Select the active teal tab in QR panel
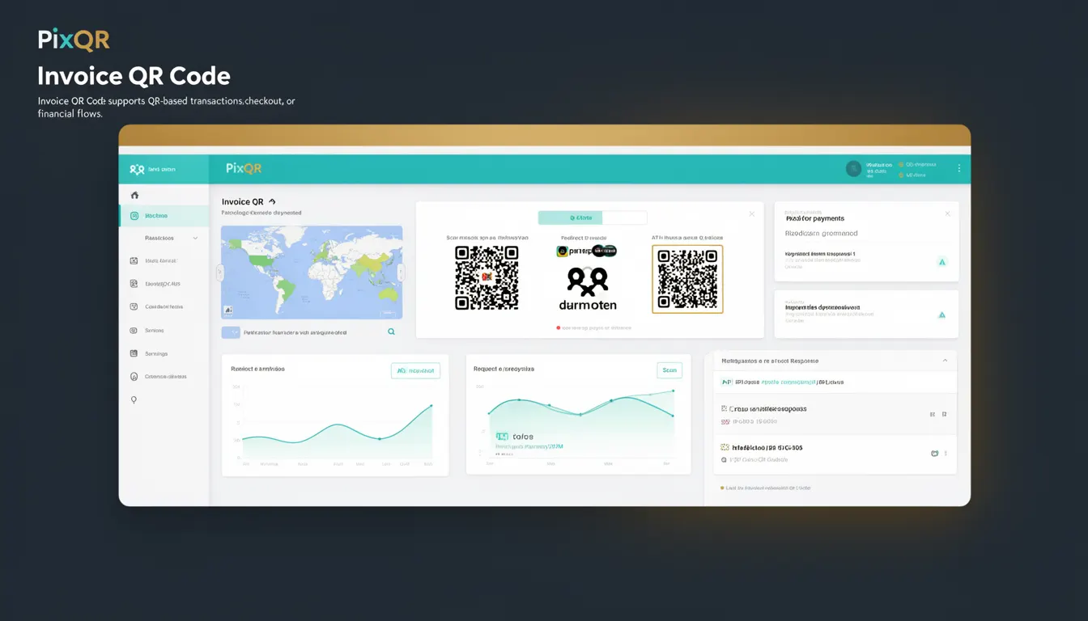Screen dimensions: 1088x621 point(571,218)
